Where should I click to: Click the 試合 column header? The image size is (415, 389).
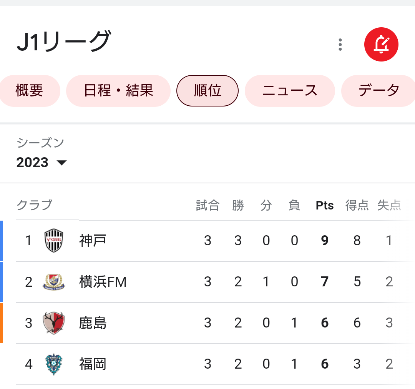pos(208,205)
